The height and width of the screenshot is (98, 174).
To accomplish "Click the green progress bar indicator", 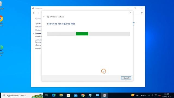I will tap(82, 34).
